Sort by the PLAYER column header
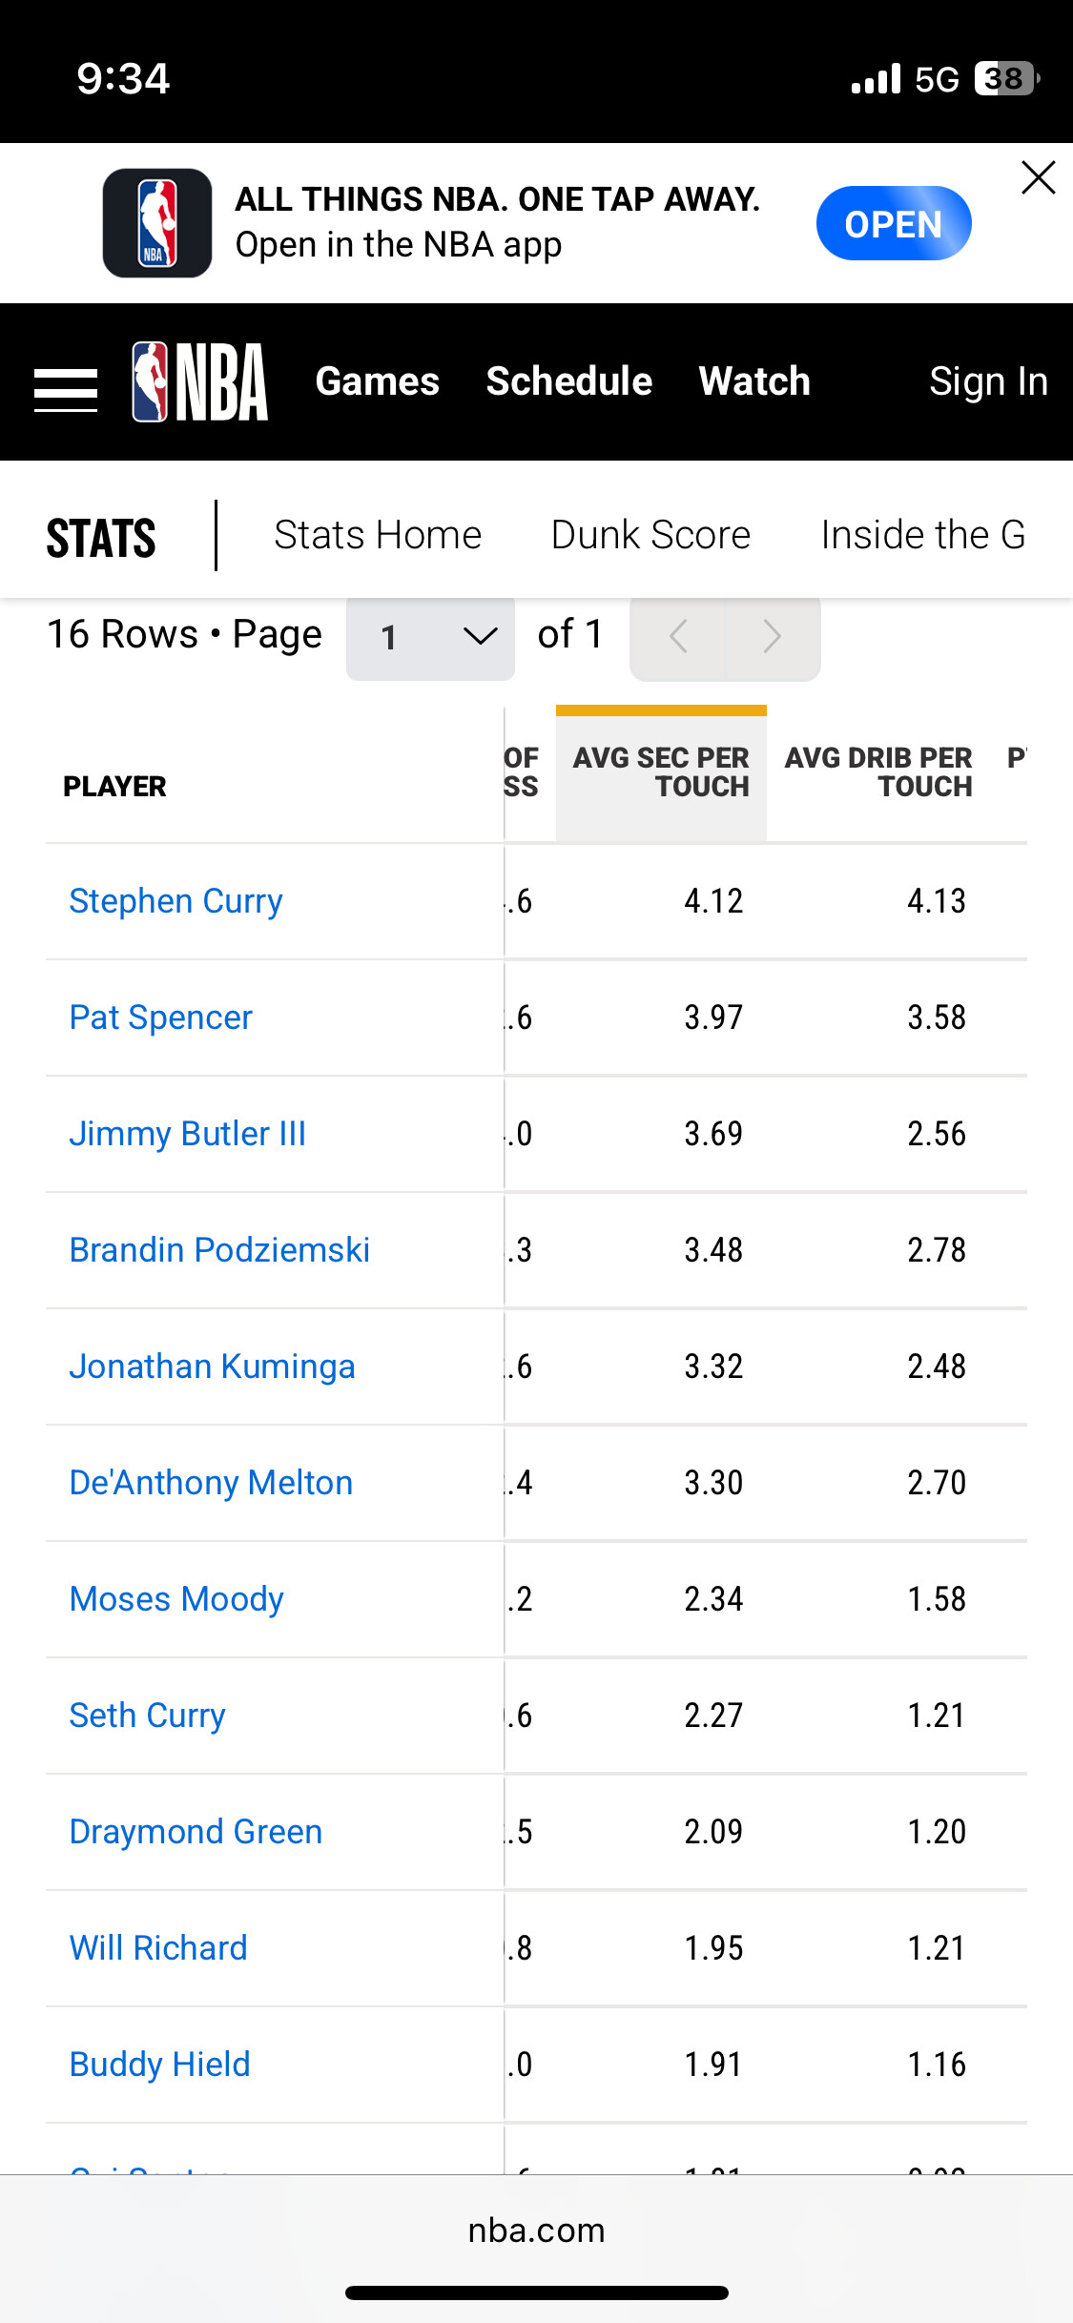The image size is (1073, 2323). [114, 787]
